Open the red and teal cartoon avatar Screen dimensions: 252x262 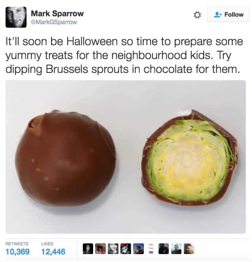point(126,249)
